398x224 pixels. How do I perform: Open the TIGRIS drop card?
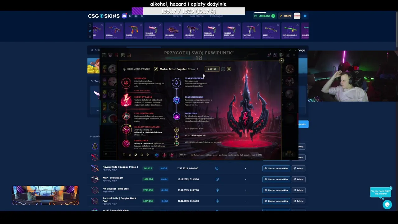[134, 31]
